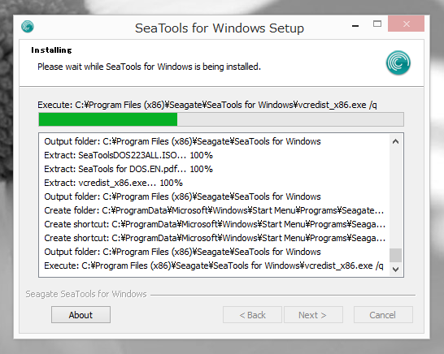444x354 pixels.
Task: Select the 'Extract: SeaToolsDOS223ALL.ISO' log line
Action: [128, 155]
